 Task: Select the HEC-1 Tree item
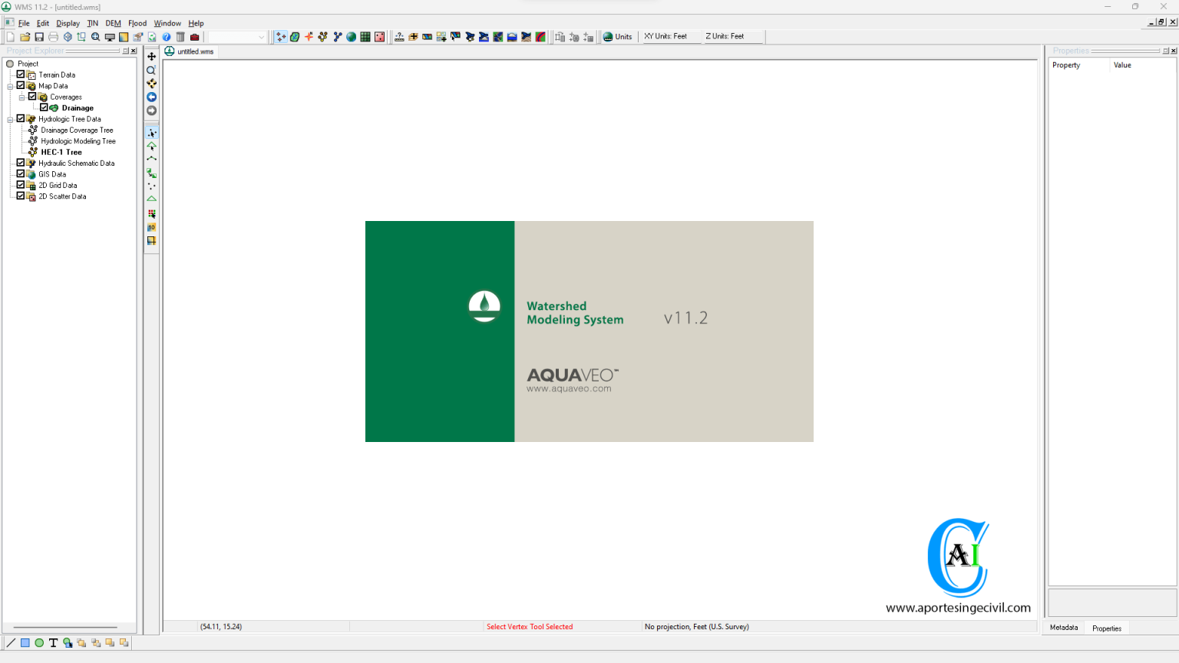click(x=61, y=152)
